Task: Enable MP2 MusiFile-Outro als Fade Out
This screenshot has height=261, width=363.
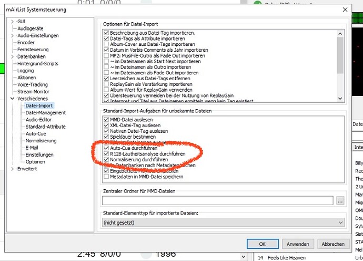Action: coord(106,56)
